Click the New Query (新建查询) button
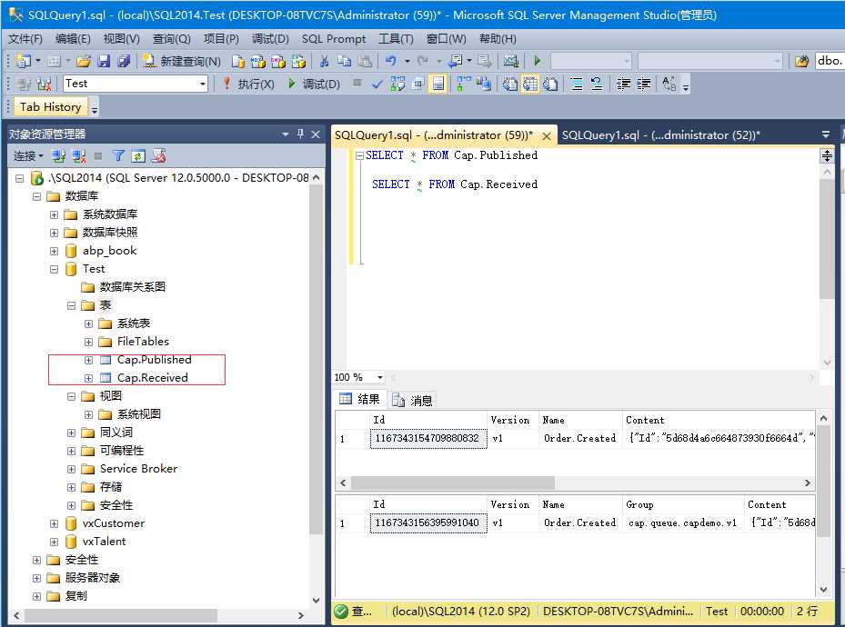This screenshot has height=627, width=845. 182,61
